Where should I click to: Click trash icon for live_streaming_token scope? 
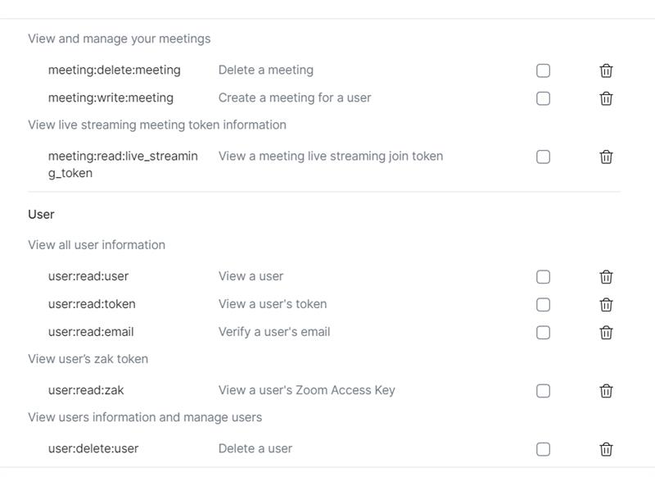(606, 157)
